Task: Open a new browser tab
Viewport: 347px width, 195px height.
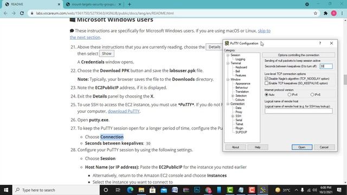Action: [130, 4]
